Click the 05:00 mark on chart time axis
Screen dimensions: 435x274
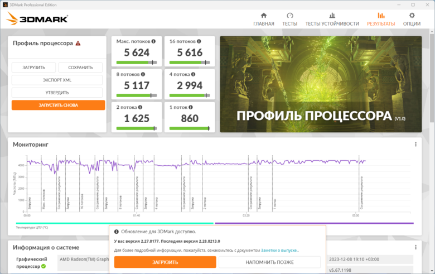[355, 215]
